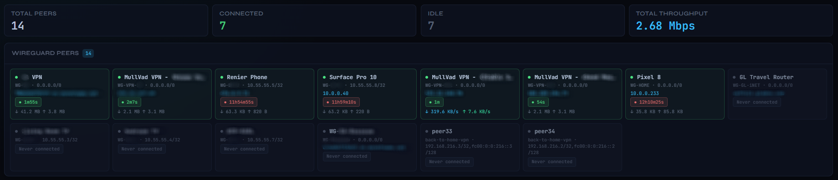This screenshot has height=180, width=838.
Task: Click the red 12h10m25s handshake badge
Action: [649, 102]
